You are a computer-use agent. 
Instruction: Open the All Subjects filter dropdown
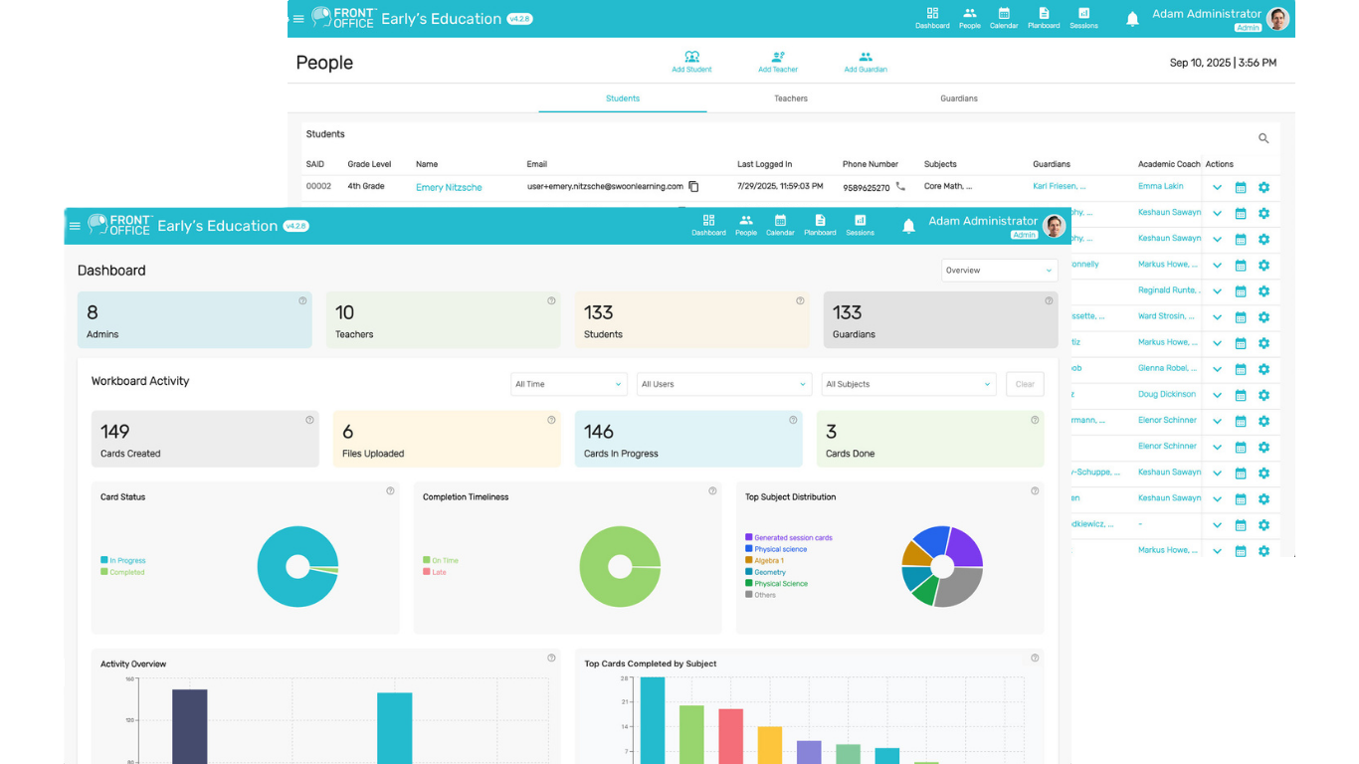pyautogui.click(x=908, y=384)
